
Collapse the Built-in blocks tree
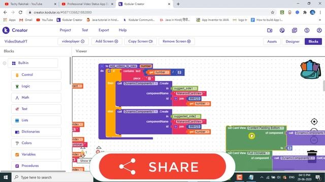[5, 63]
